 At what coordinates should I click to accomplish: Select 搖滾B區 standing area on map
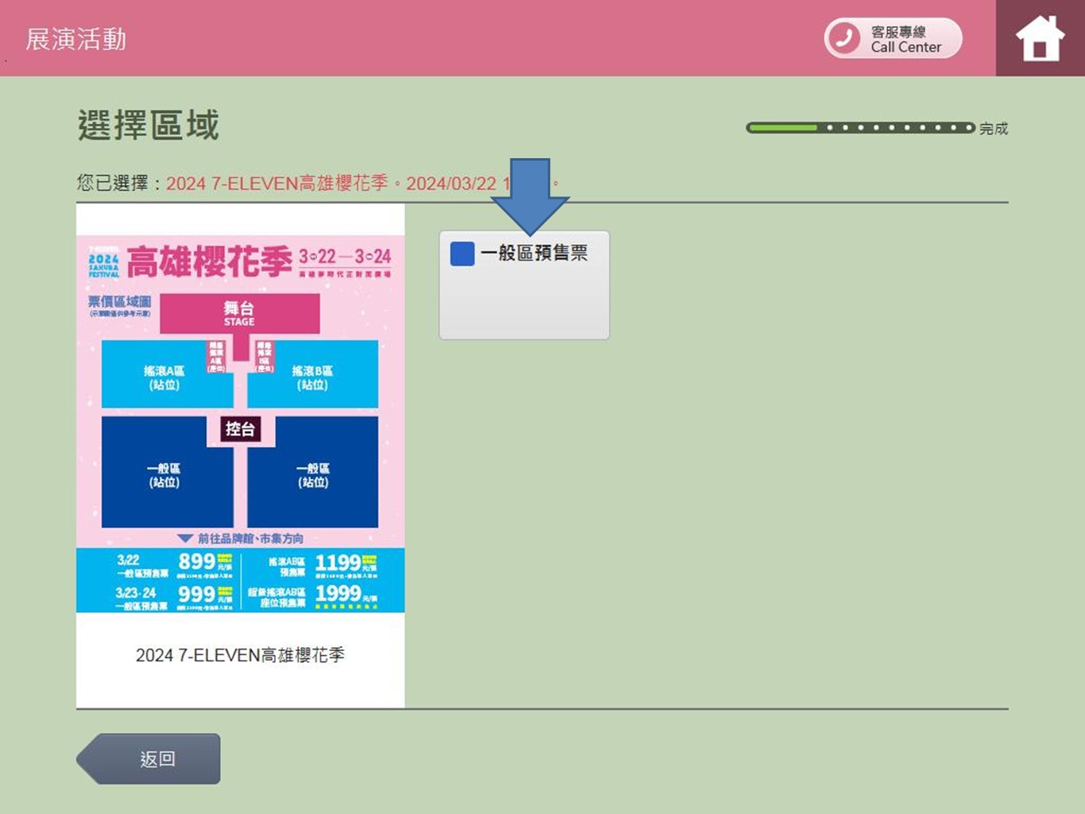(x=312, y=378)
